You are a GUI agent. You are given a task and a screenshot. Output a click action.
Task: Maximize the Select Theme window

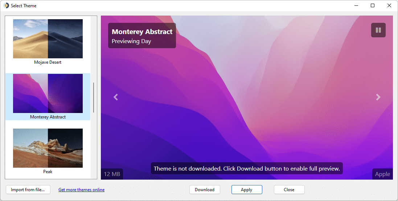click(x=373, y=6)
